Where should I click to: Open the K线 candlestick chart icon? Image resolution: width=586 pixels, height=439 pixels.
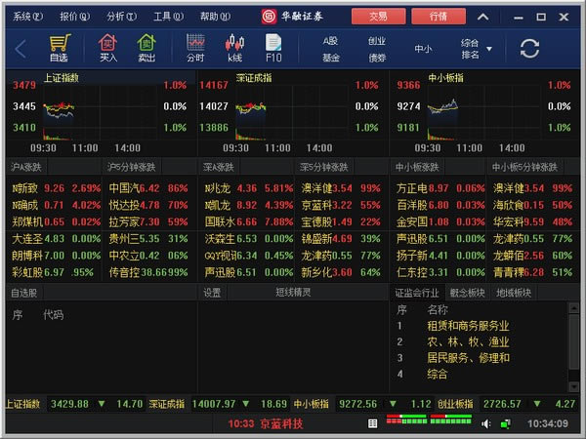coord(234,48)
